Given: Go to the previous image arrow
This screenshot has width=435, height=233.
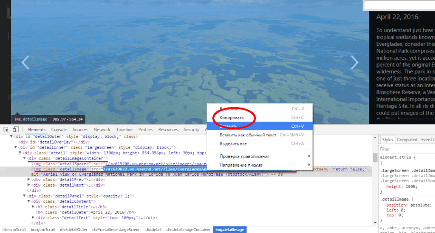Looking at the screenshot, I should (26, 62).
